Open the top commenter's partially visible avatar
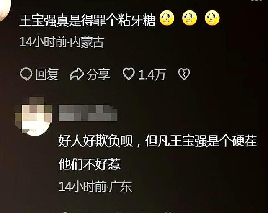Screen dimensions: 268x213 [5, 9]
